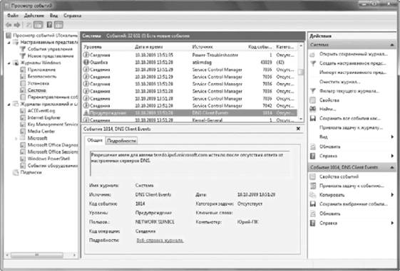Collapse the Журналы Windows tree node
The width and height of the screenshot is (400, 271).
click(9, 63)
